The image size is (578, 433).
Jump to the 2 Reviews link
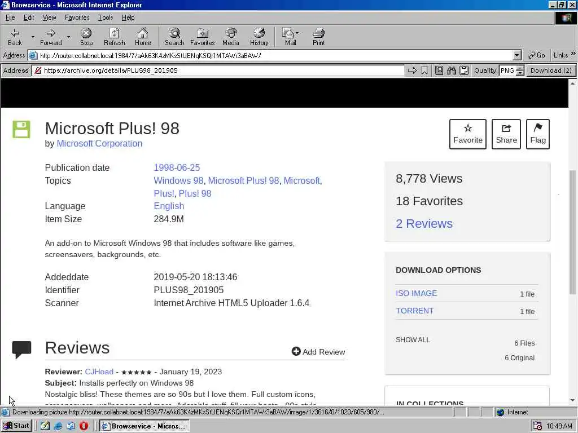[424, 223]
